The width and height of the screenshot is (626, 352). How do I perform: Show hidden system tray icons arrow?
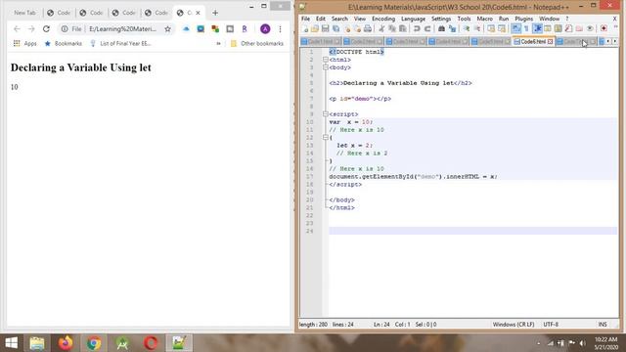pyautogui.click(x=539, y=343)
